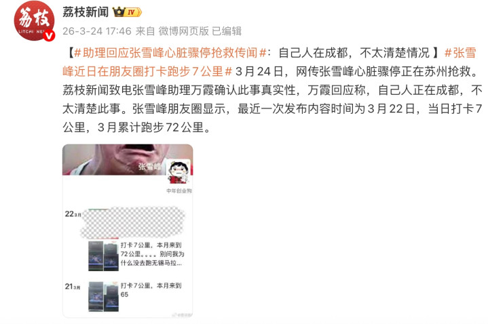The height and width of the screenshot is (324, 488).
Task: Click the blurred mosaic area in screenshot
Action: (133, 223)
